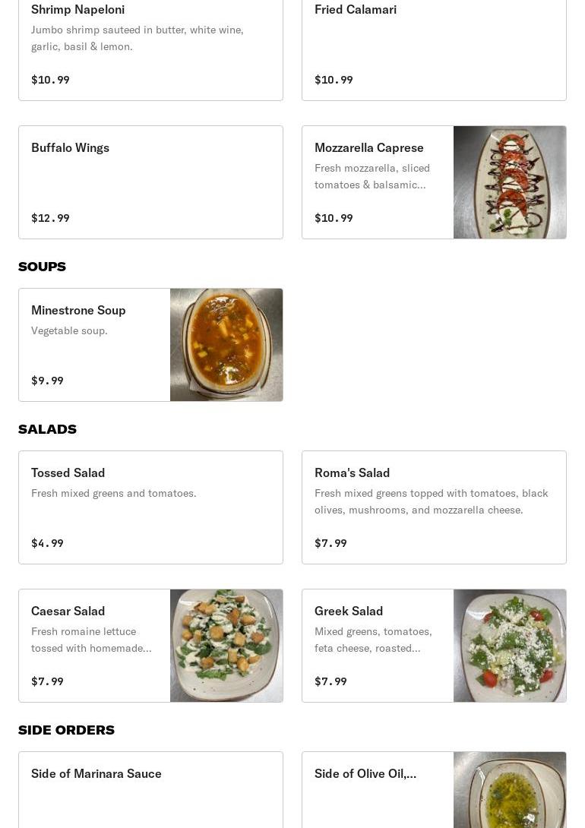Select Side of Marinara Sauce item
This screenshot has width=585, height=828.
tap(96, 773)
